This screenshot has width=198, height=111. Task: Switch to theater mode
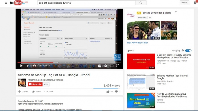point(112,66)
